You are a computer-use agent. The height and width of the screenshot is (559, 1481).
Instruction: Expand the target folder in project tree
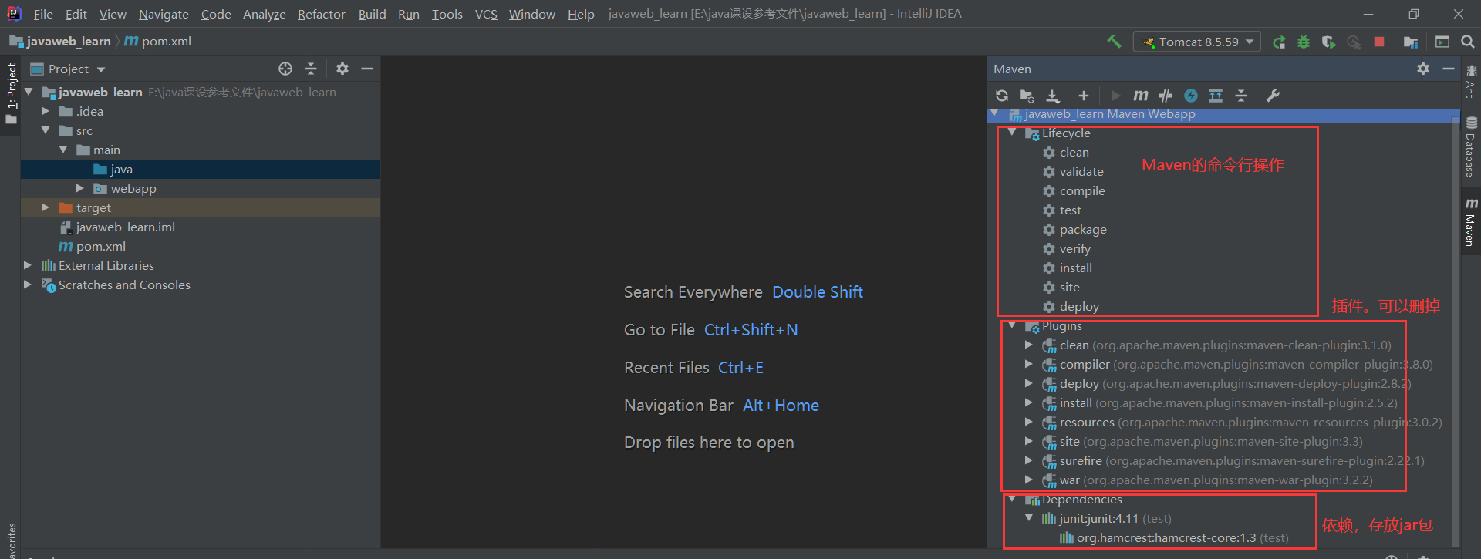46,208
